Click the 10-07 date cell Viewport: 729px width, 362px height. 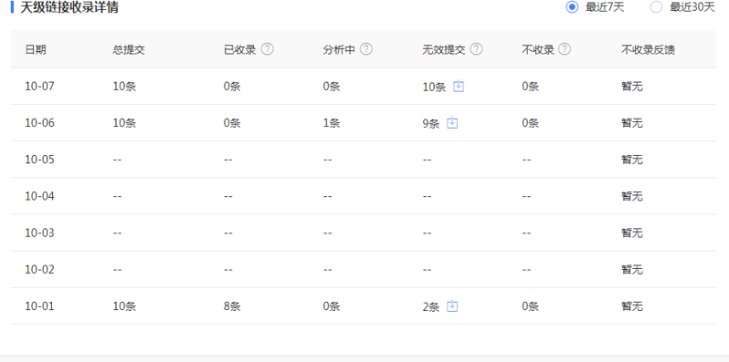[39, 87]
